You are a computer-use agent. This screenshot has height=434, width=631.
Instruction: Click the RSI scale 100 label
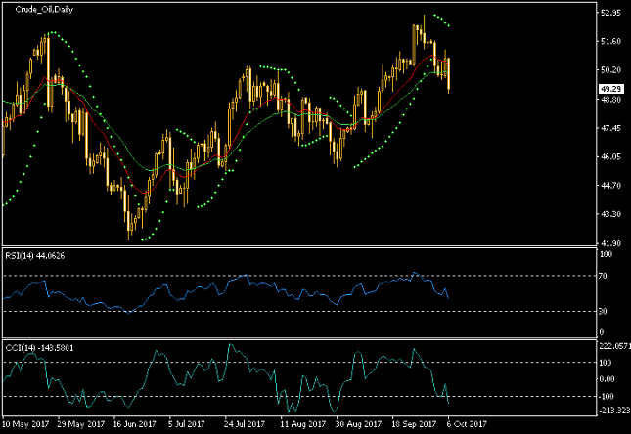pos(606,254)
